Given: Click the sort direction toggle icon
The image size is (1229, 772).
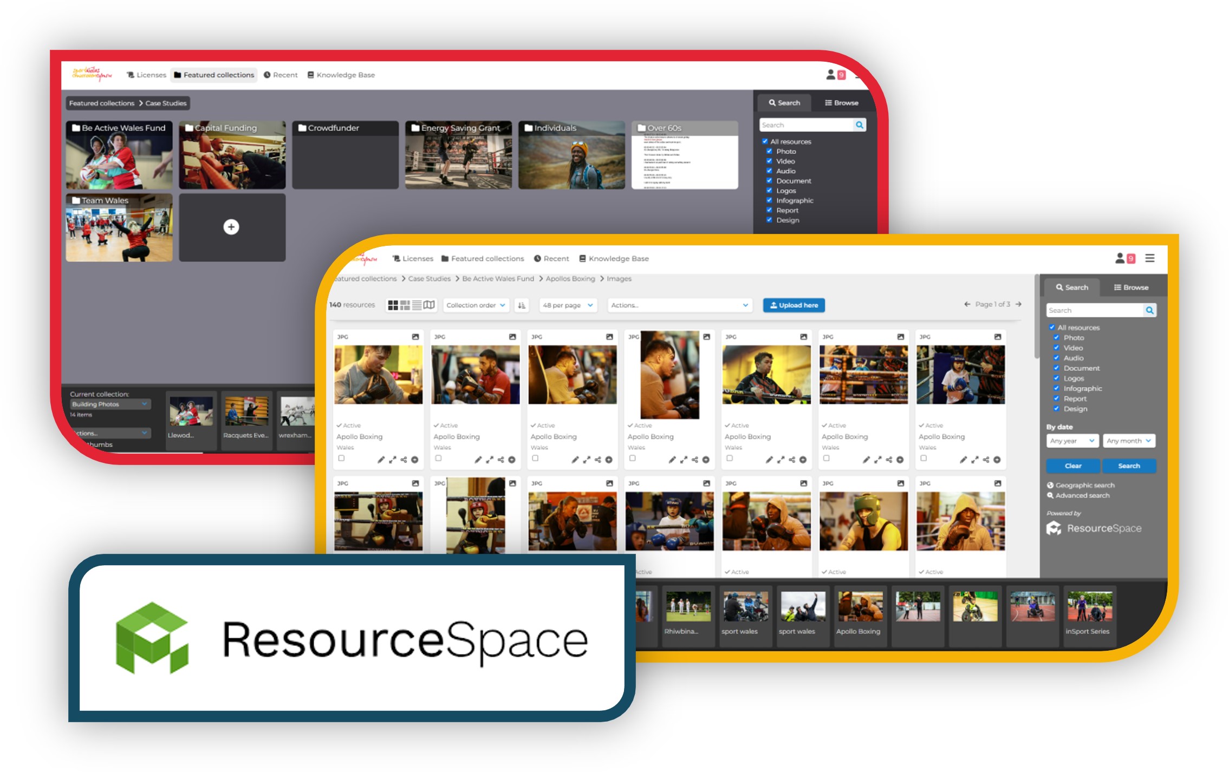Looking at the screenshot, I should 522,305.
